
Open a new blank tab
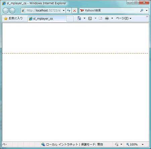pos(70,19)
